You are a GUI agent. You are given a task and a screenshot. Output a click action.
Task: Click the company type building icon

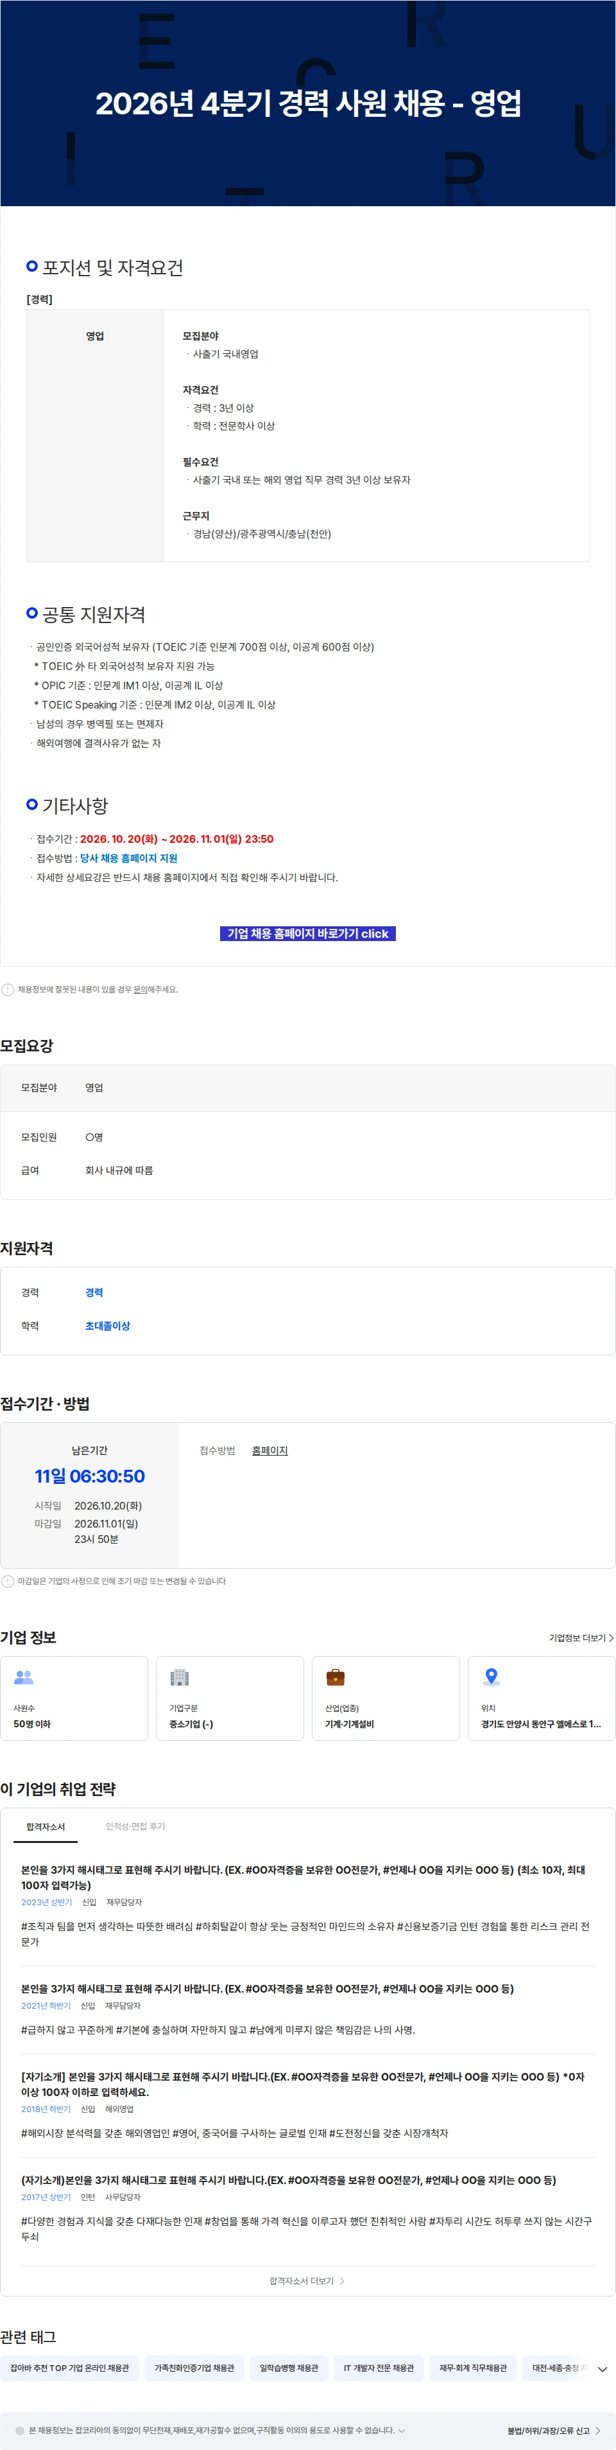(x=180, y=1677)
